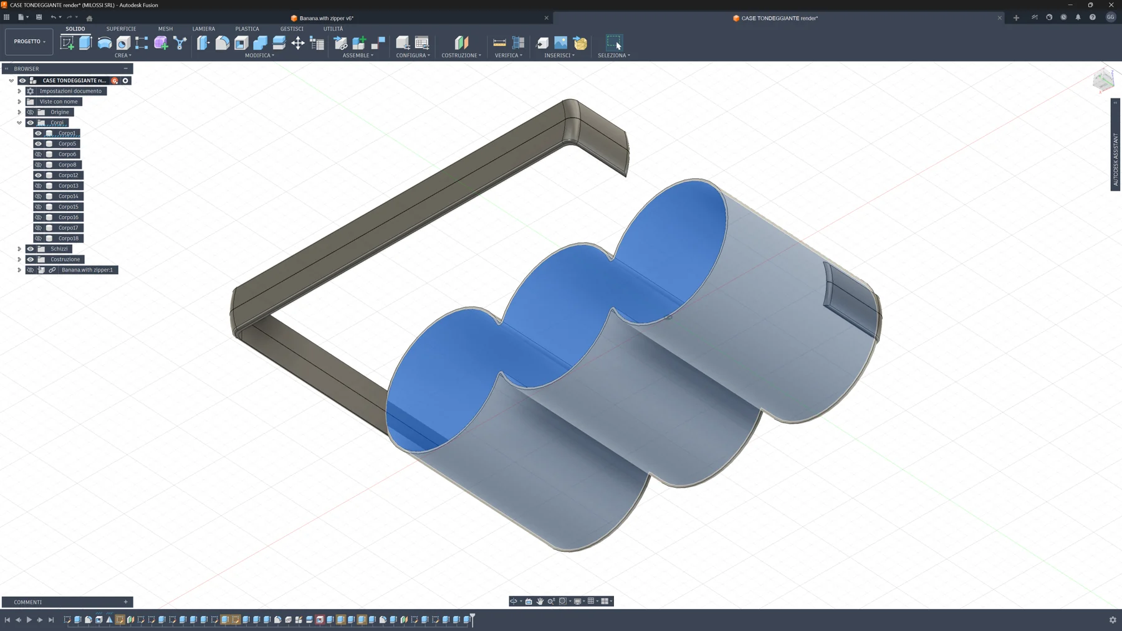
Task: Select the Zoom magnifier tool
Action: (x=551, y=601)
